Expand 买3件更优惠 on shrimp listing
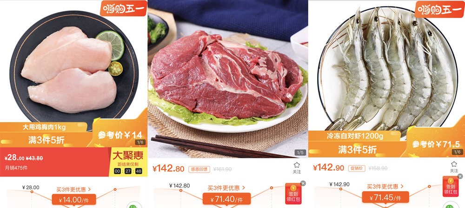The height and width of the screenshot is (208, 465). [x=385, y=187]
